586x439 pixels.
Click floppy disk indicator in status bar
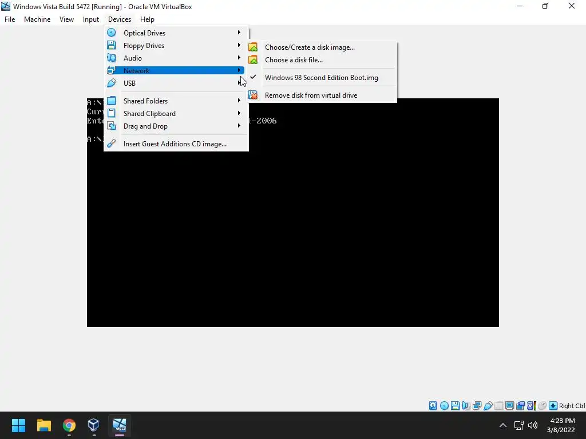(455, 406)
